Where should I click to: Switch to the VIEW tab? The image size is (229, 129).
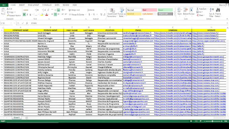coord(75,5)
